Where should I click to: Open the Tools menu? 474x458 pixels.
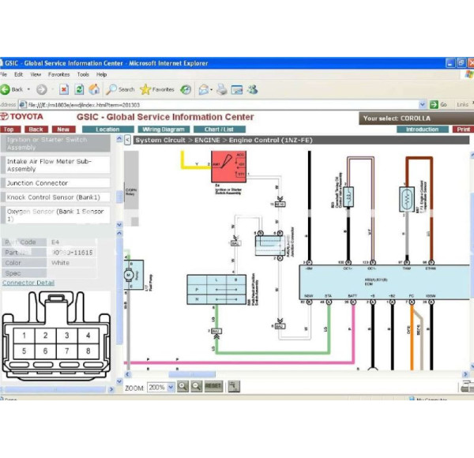(x=83, y=74)
